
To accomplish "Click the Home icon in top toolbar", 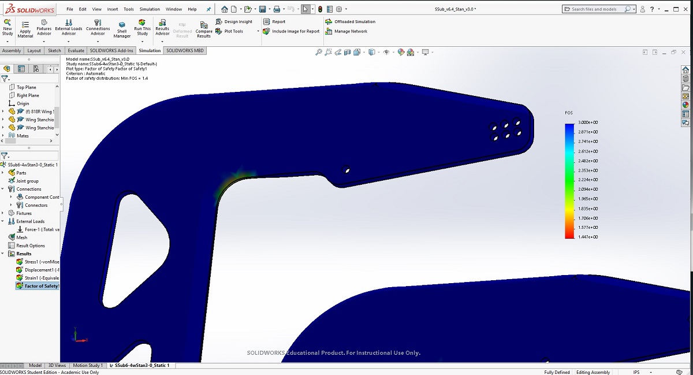I will pos(225,9).
